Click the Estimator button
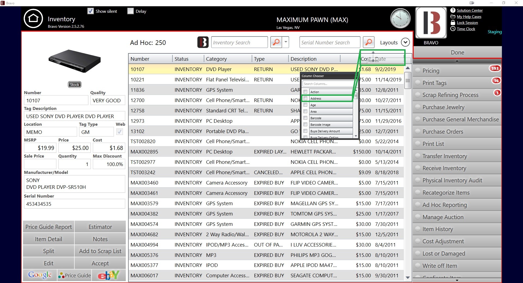 [x=100, y=227]
